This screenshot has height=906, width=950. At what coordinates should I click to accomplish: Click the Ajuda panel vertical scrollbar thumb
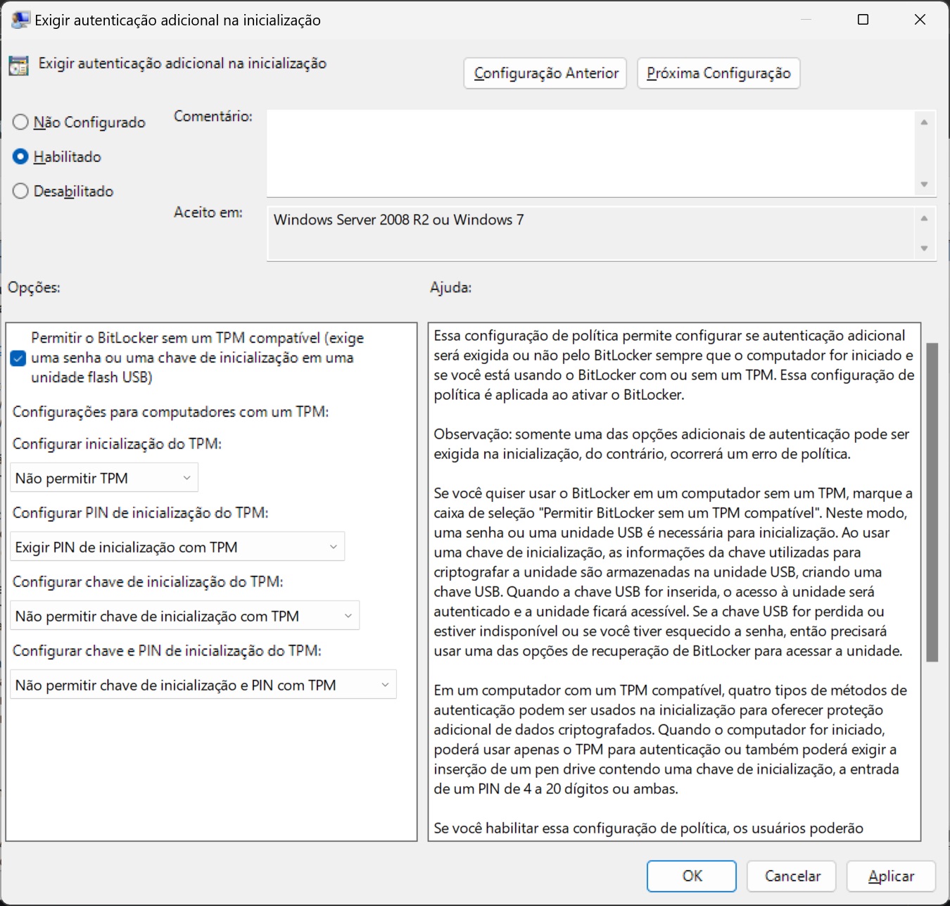point(932,503)
